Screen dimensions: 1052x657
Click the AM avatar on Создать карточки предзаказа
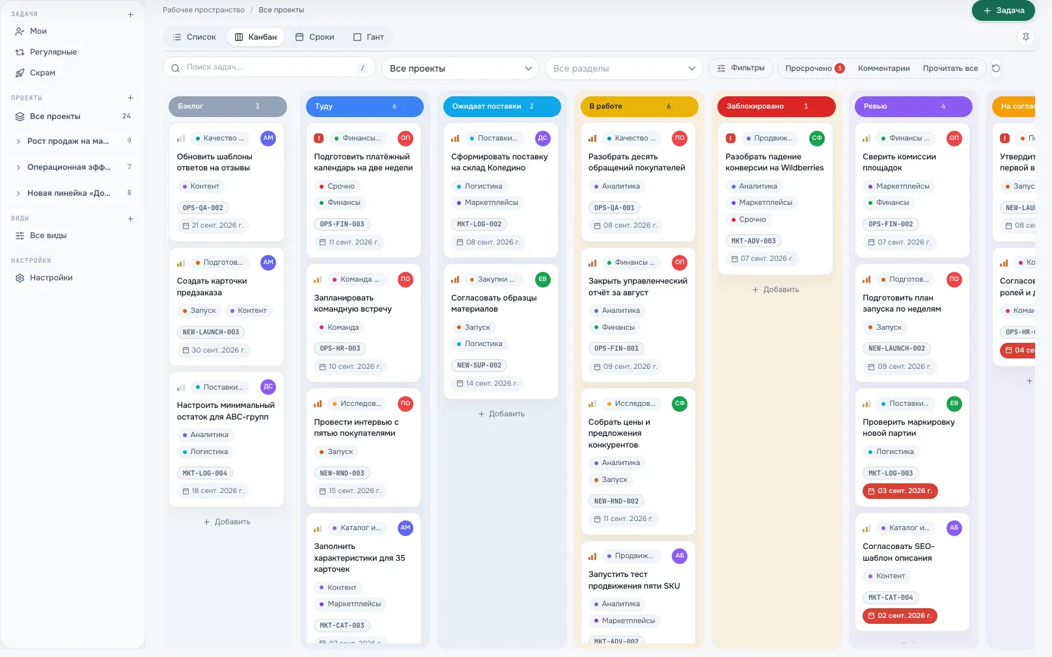[x=268, y=263]
